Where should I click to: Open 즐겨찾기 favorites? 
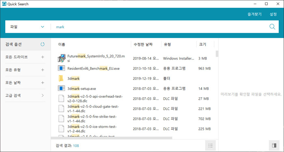coord(254,15)
